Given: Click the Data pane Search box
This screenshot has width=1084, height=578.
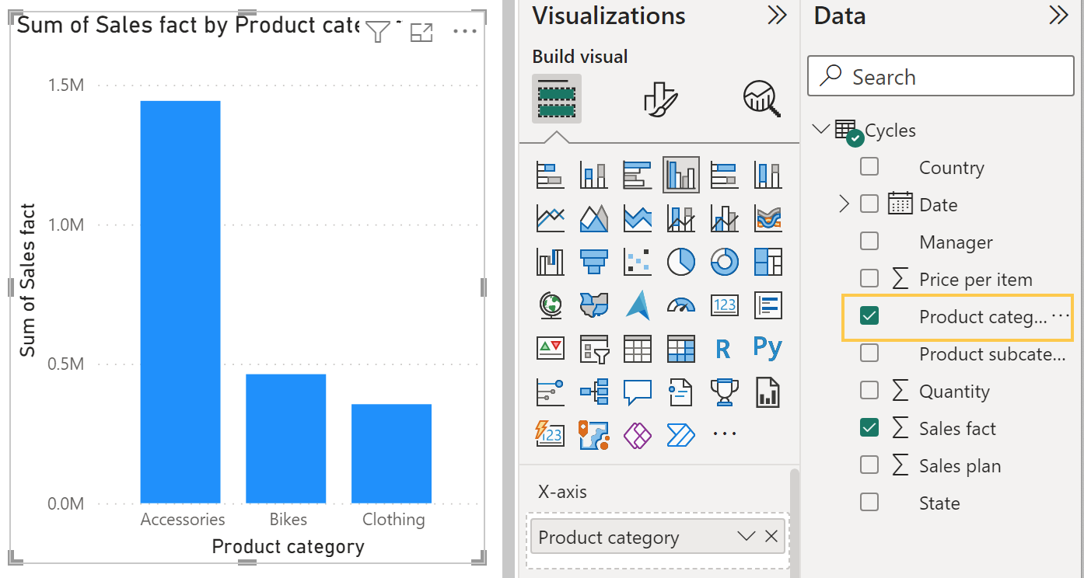Looking at the screenshot, I should pos(941,76).
